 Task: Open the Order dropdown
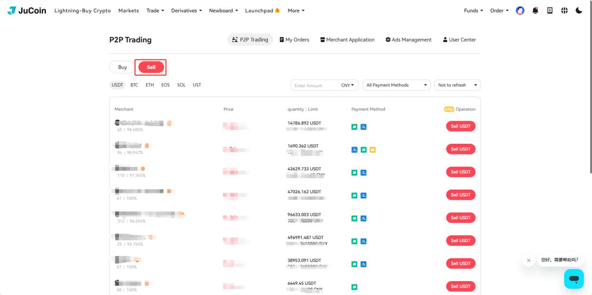(x=499, y=11)
